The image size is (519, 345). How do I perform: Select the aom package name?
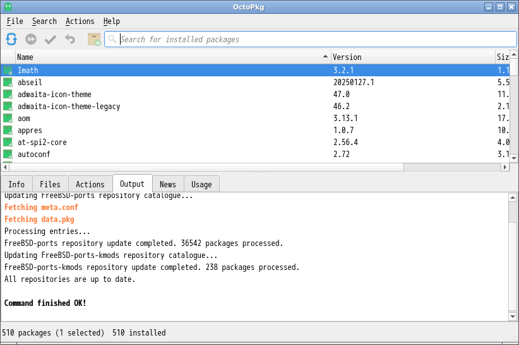(x=24, y=119)
